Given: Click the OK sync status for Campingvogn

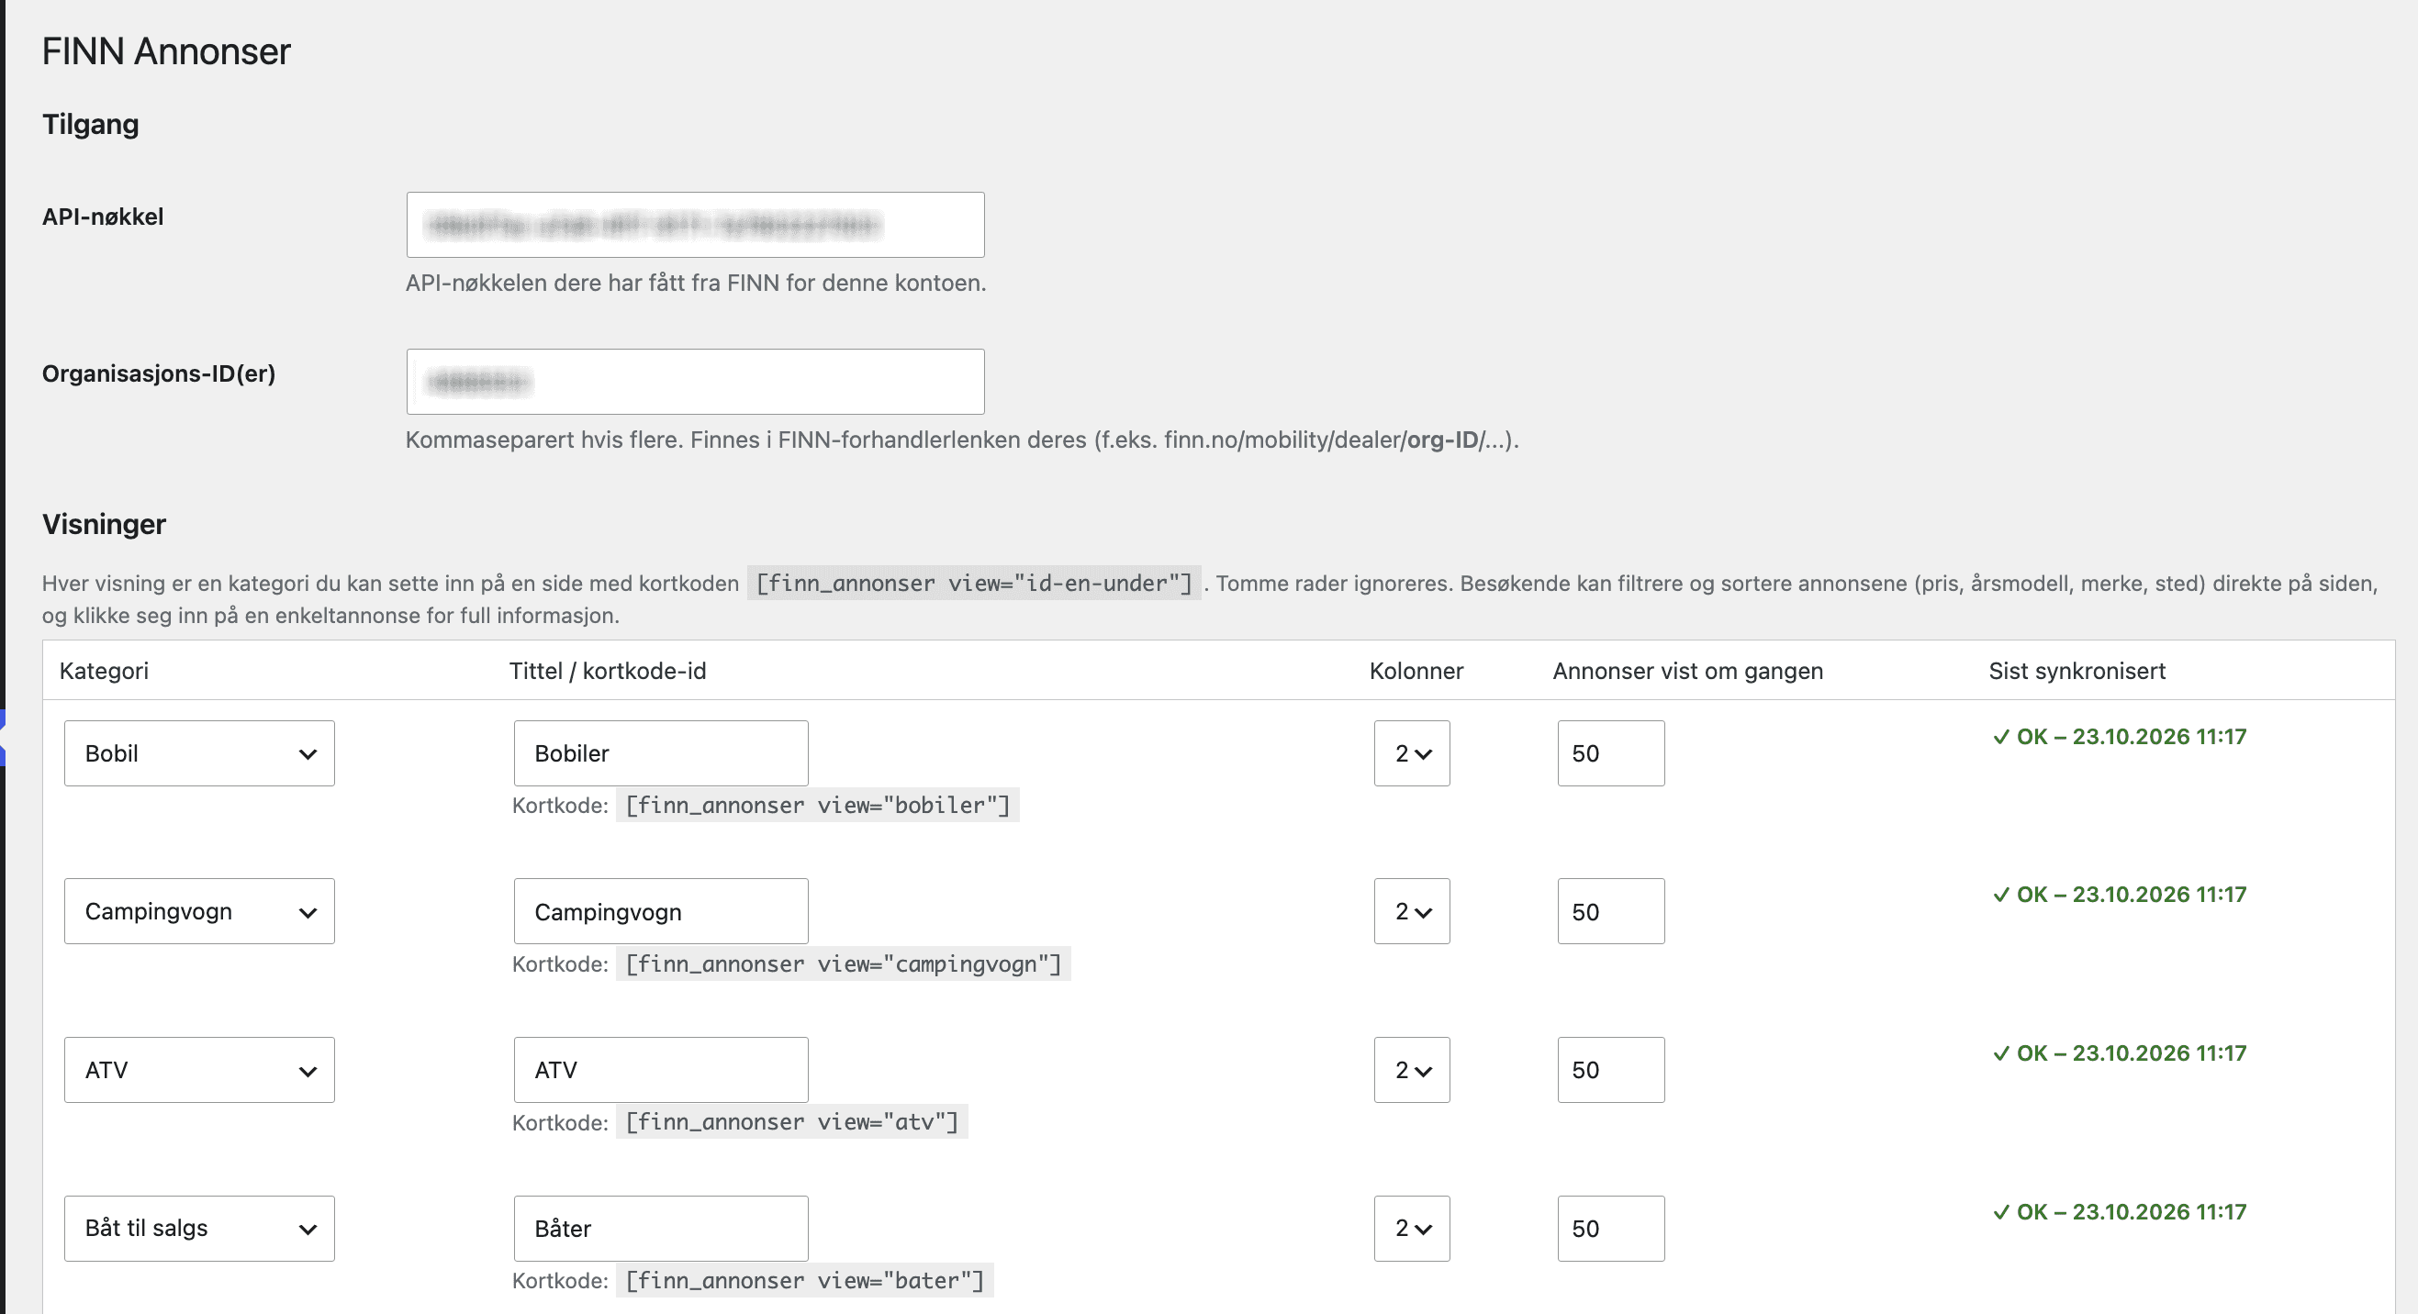Looking at the screenshot, I should click(x=2120, y=895).
